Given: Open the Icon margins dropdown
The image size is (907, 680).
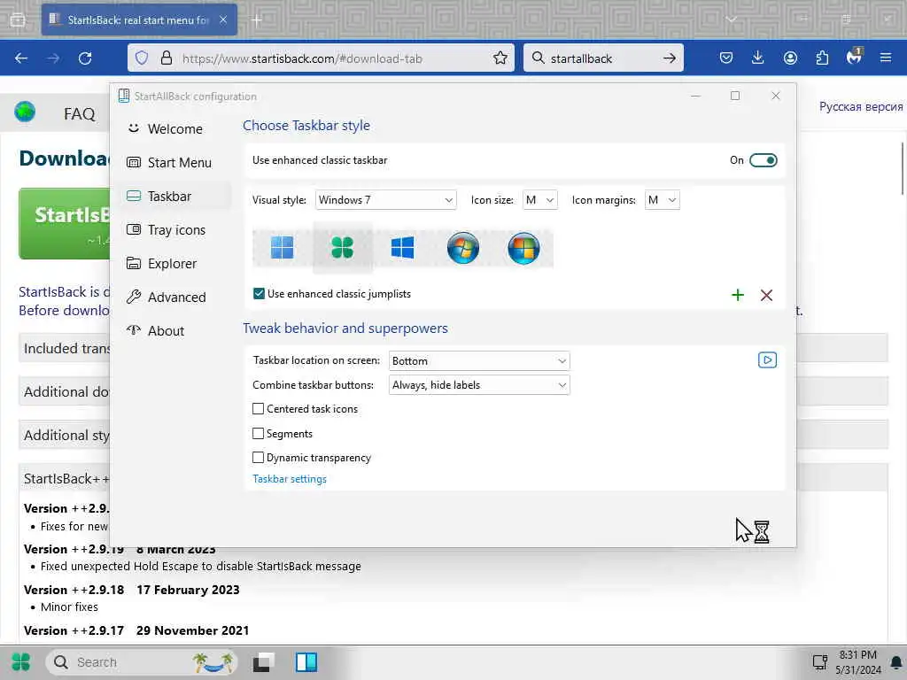Looking at the screenshot, I should click(662, 200).
